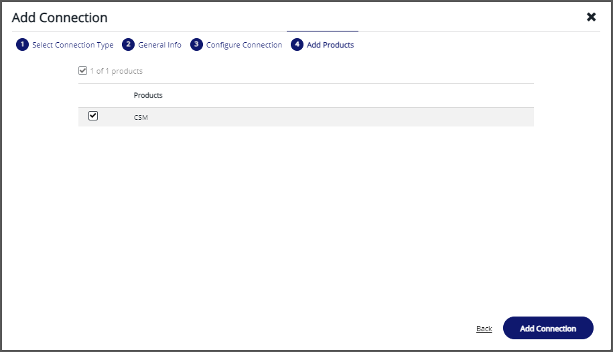613x352 pixels.
Task: Click the CSM product name text
Action: point(141,117)
